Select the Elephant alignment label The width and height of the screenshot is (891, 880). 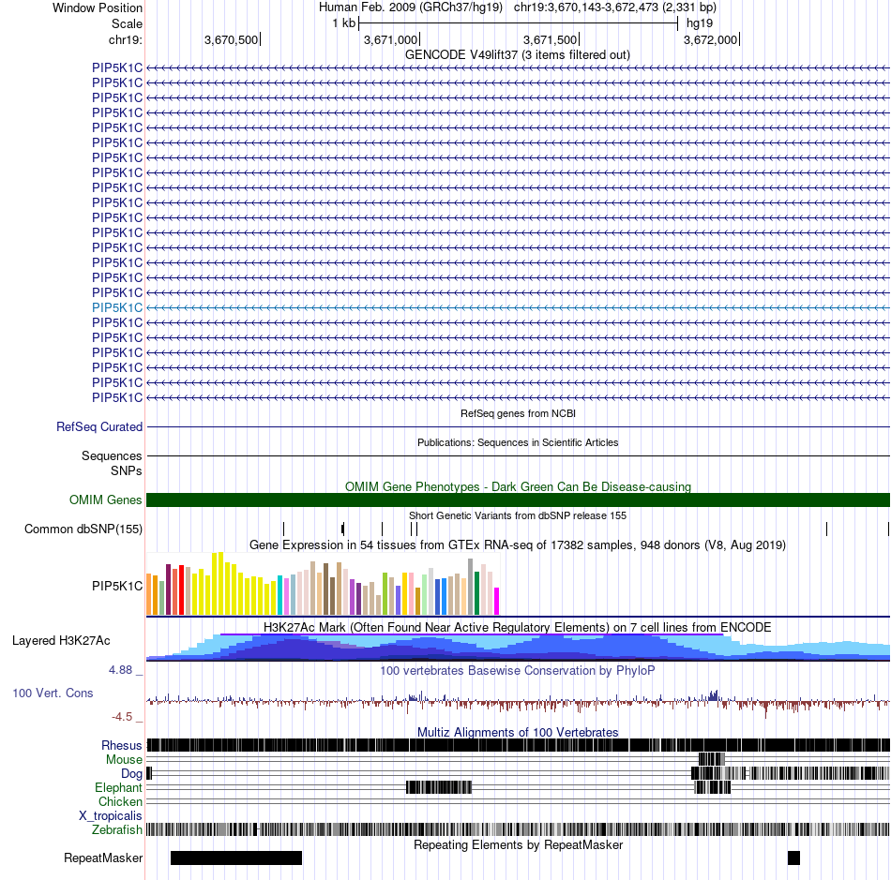pos(118,788)
